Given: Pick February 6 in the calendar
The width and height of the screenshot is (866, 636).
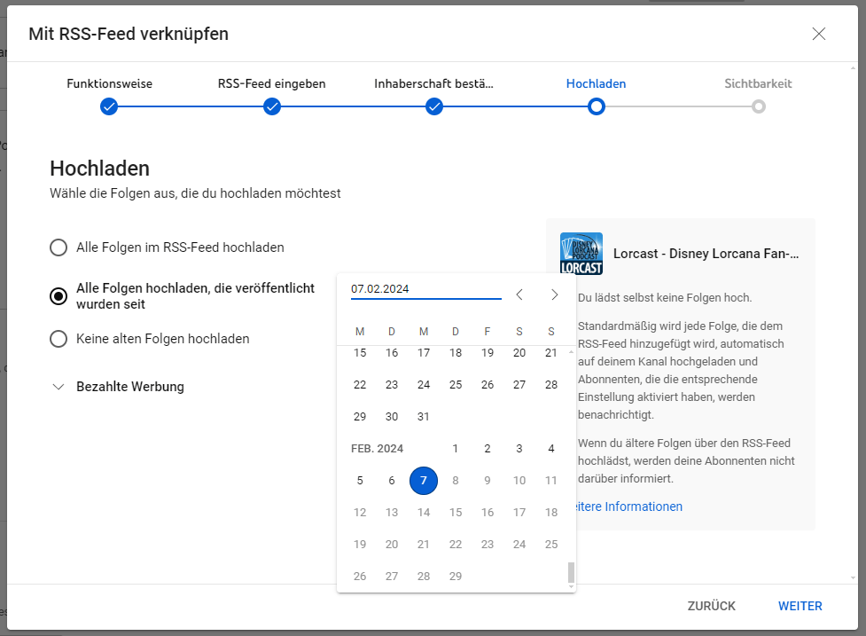Looking at the screenshot, I should 392,481.
